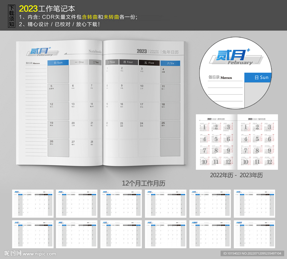
Task: Click the 2022 虎年日历 header
Action: coord(216,119)
